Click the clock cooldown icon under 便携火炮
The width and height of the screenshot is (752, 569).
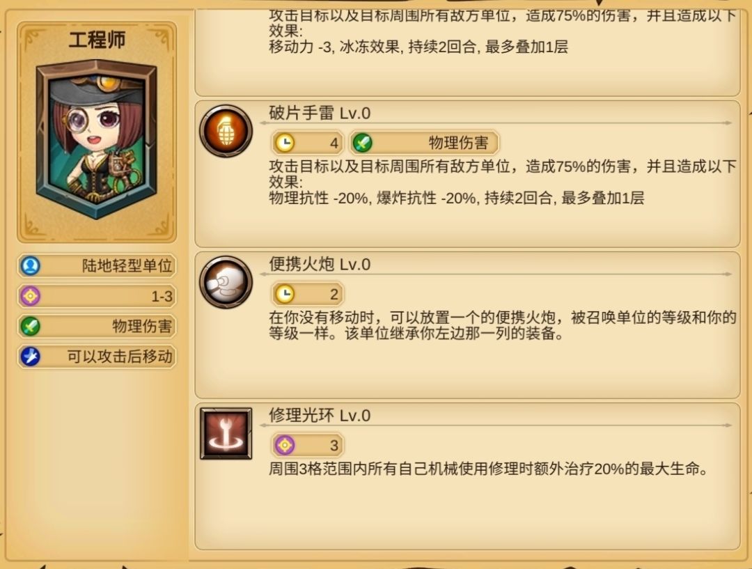tap(285, 294)
